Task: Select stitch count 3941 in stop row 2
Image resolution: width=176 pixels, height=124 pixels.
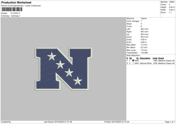Action: [137, 63]
